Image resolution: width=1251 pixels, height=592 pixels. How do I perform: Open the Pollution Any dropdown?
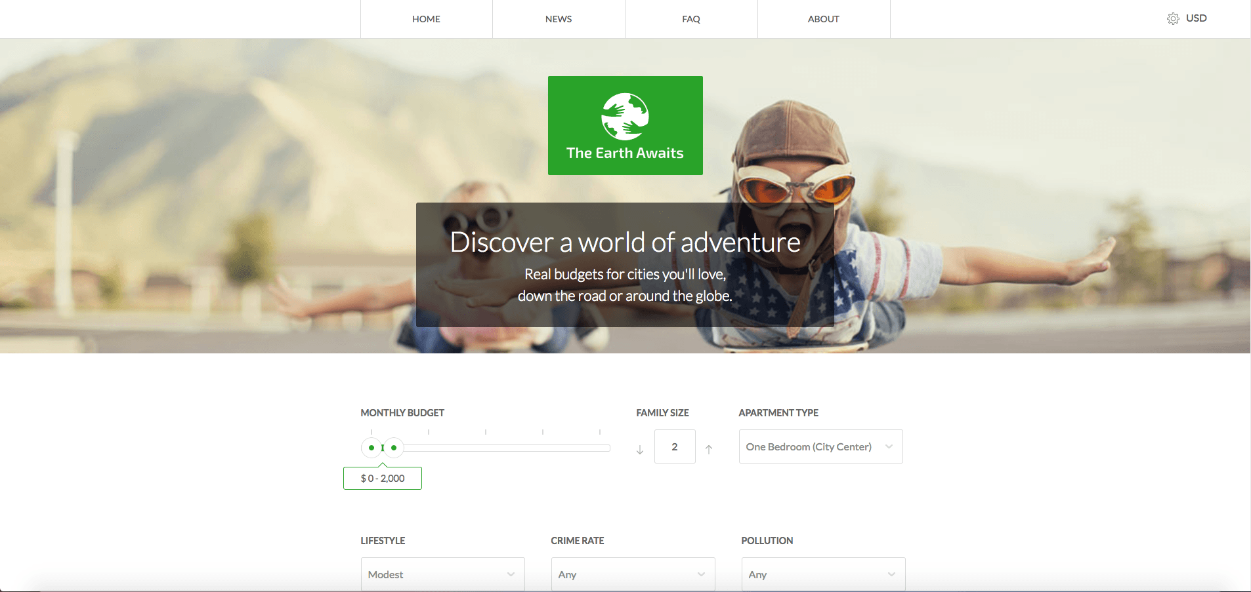[814, 574]
